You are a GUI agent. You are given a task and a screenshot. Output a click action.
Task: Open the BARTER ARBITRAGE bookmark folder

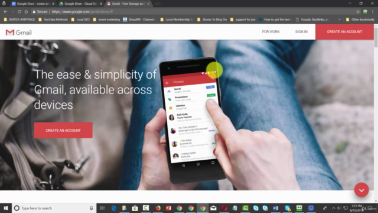[x=19, y=20]
